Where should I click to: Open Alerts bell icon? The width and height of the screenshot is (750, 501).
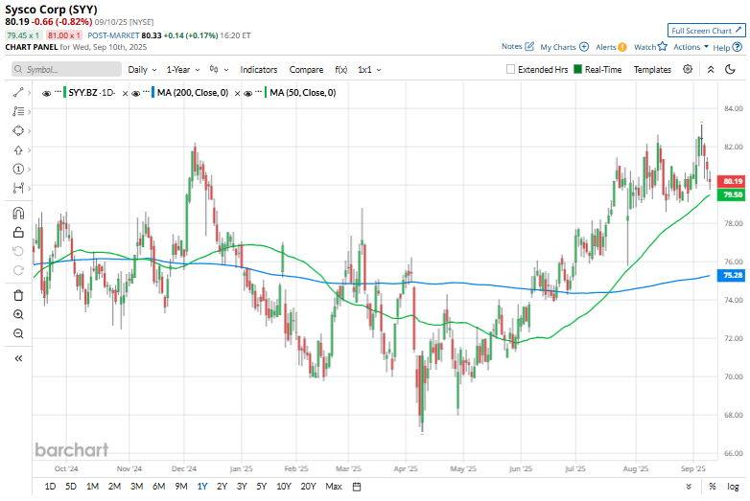click(x=622, y=47)
